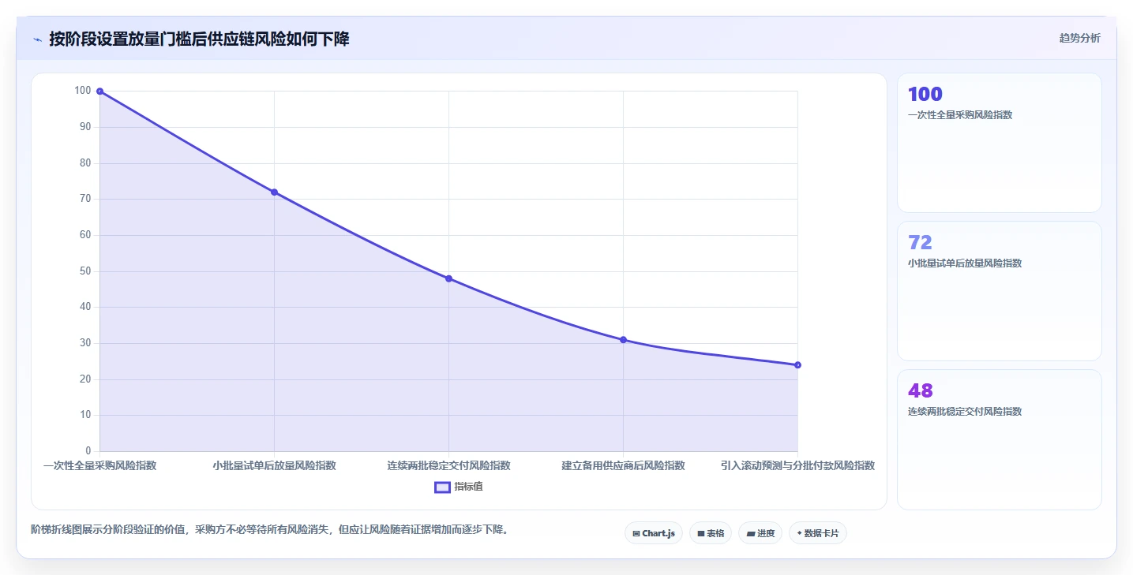Click card caption 一次性全量采购风险指数
The width and height of the screenshot is (1133, 575).
point(960,115)
